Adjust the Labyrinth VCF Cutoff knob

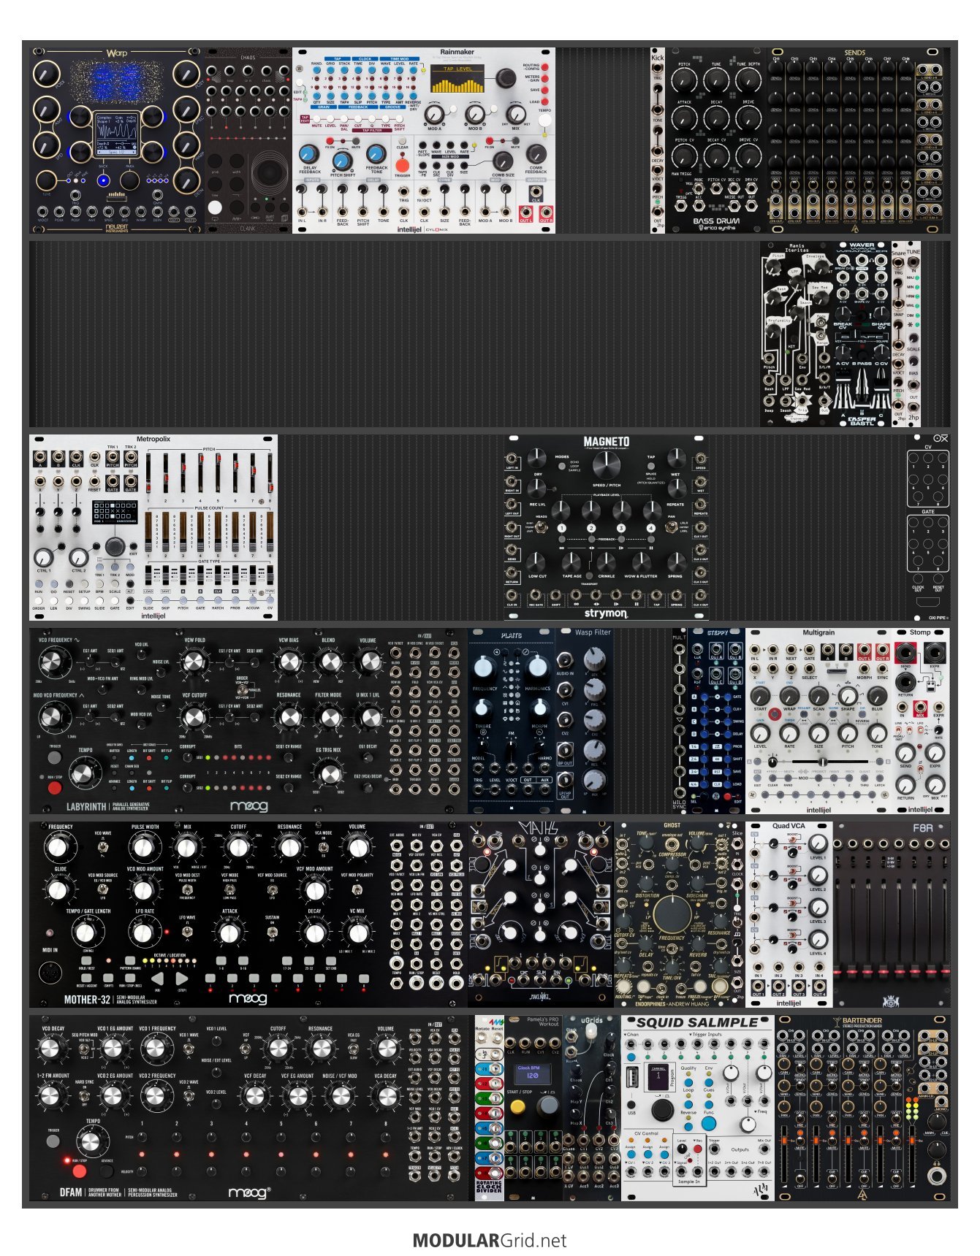pos(194,718)
